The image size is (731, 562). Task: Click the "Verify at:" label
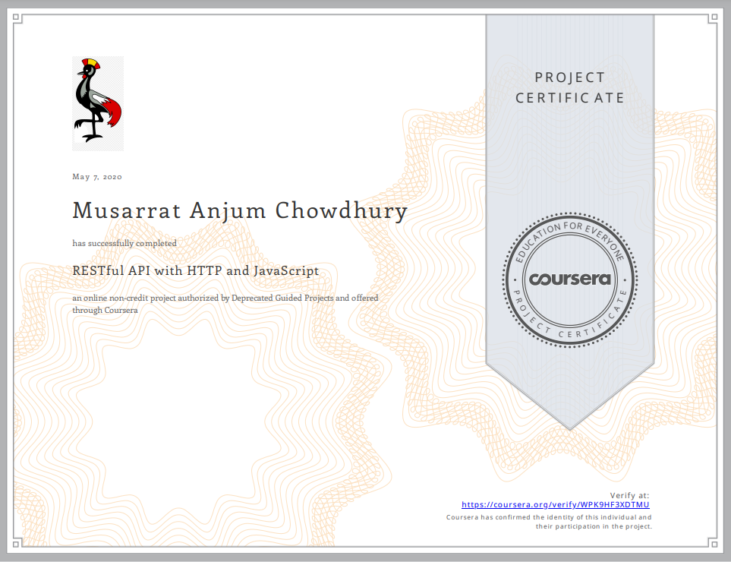(x=629, y=494)
